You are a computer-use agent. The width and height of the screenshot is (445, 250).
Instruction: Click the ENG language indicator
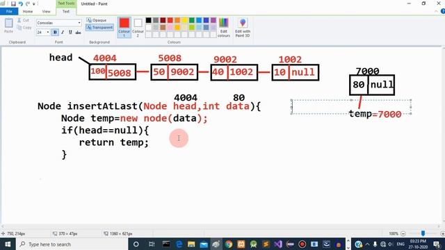tap(400, 244)
